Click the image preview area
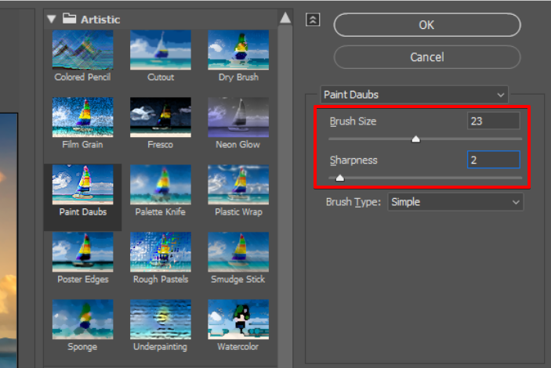 click(9, 240)
